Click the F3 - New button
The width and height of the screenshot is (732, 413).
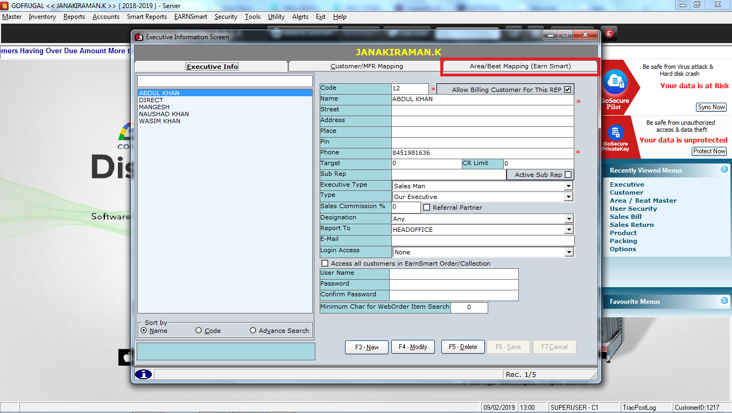pyautogui.click(x=367, y=347)
